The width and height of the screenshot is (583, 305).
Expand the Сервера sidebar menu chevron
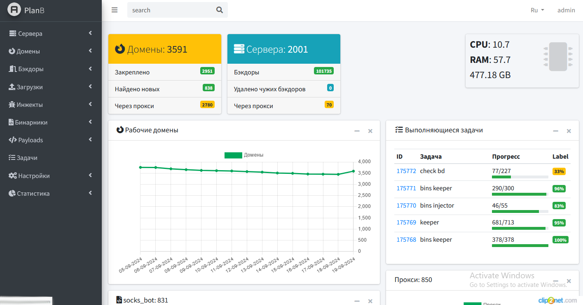pos(90,33)
